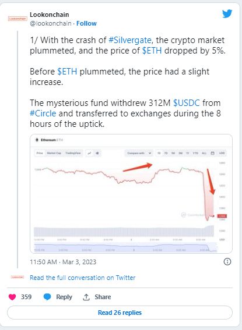Click the Twitter bird logo
The image size is (242, 330).
click(227, 14)
